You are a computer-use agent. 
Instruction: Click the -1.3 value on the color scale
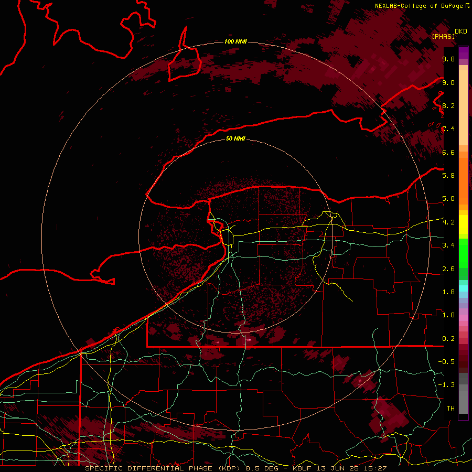click(446, 385)
